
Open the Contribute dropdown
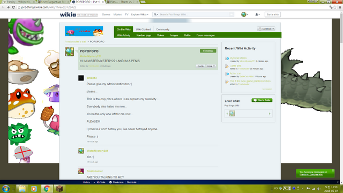click(266, 28)
